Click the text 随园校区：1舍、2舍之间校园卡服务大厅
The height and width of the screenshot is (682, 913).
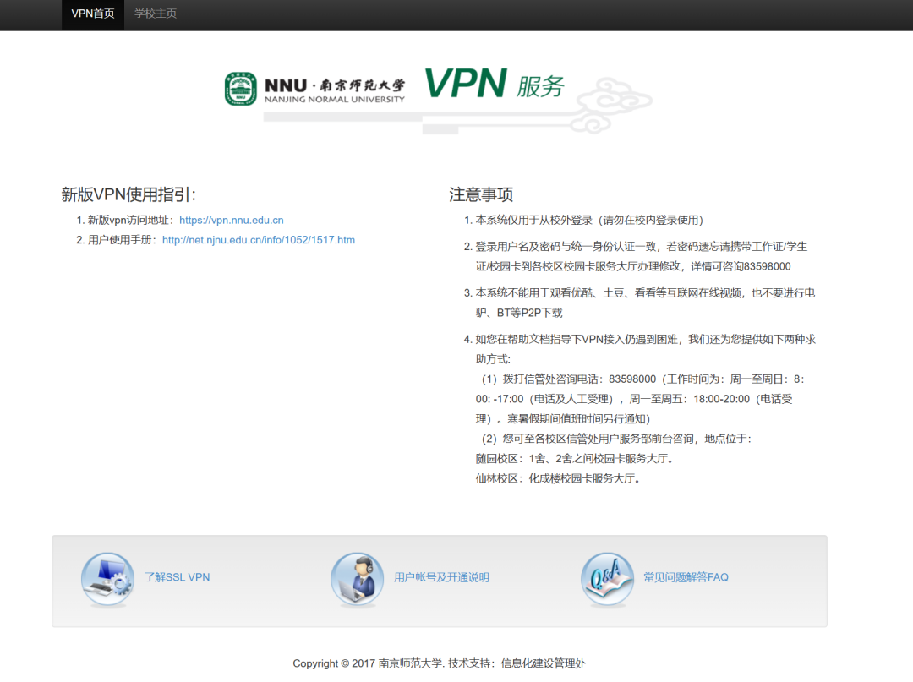[x=576, y=459]
